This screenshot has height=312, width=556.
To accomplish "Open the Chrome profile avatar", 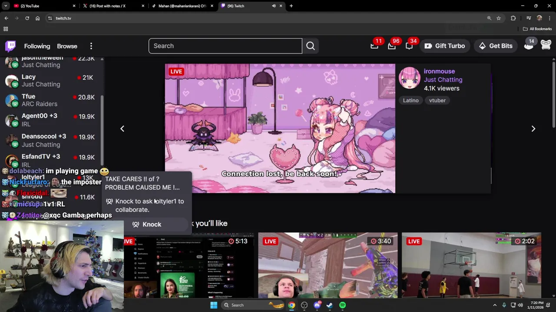I will coord(539,18).
